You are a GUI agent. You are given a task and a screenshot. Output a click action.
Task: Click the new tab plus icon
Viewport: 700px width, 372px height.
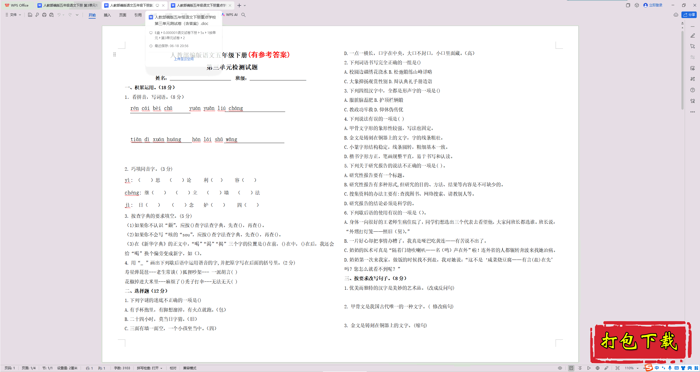(239, 5)
